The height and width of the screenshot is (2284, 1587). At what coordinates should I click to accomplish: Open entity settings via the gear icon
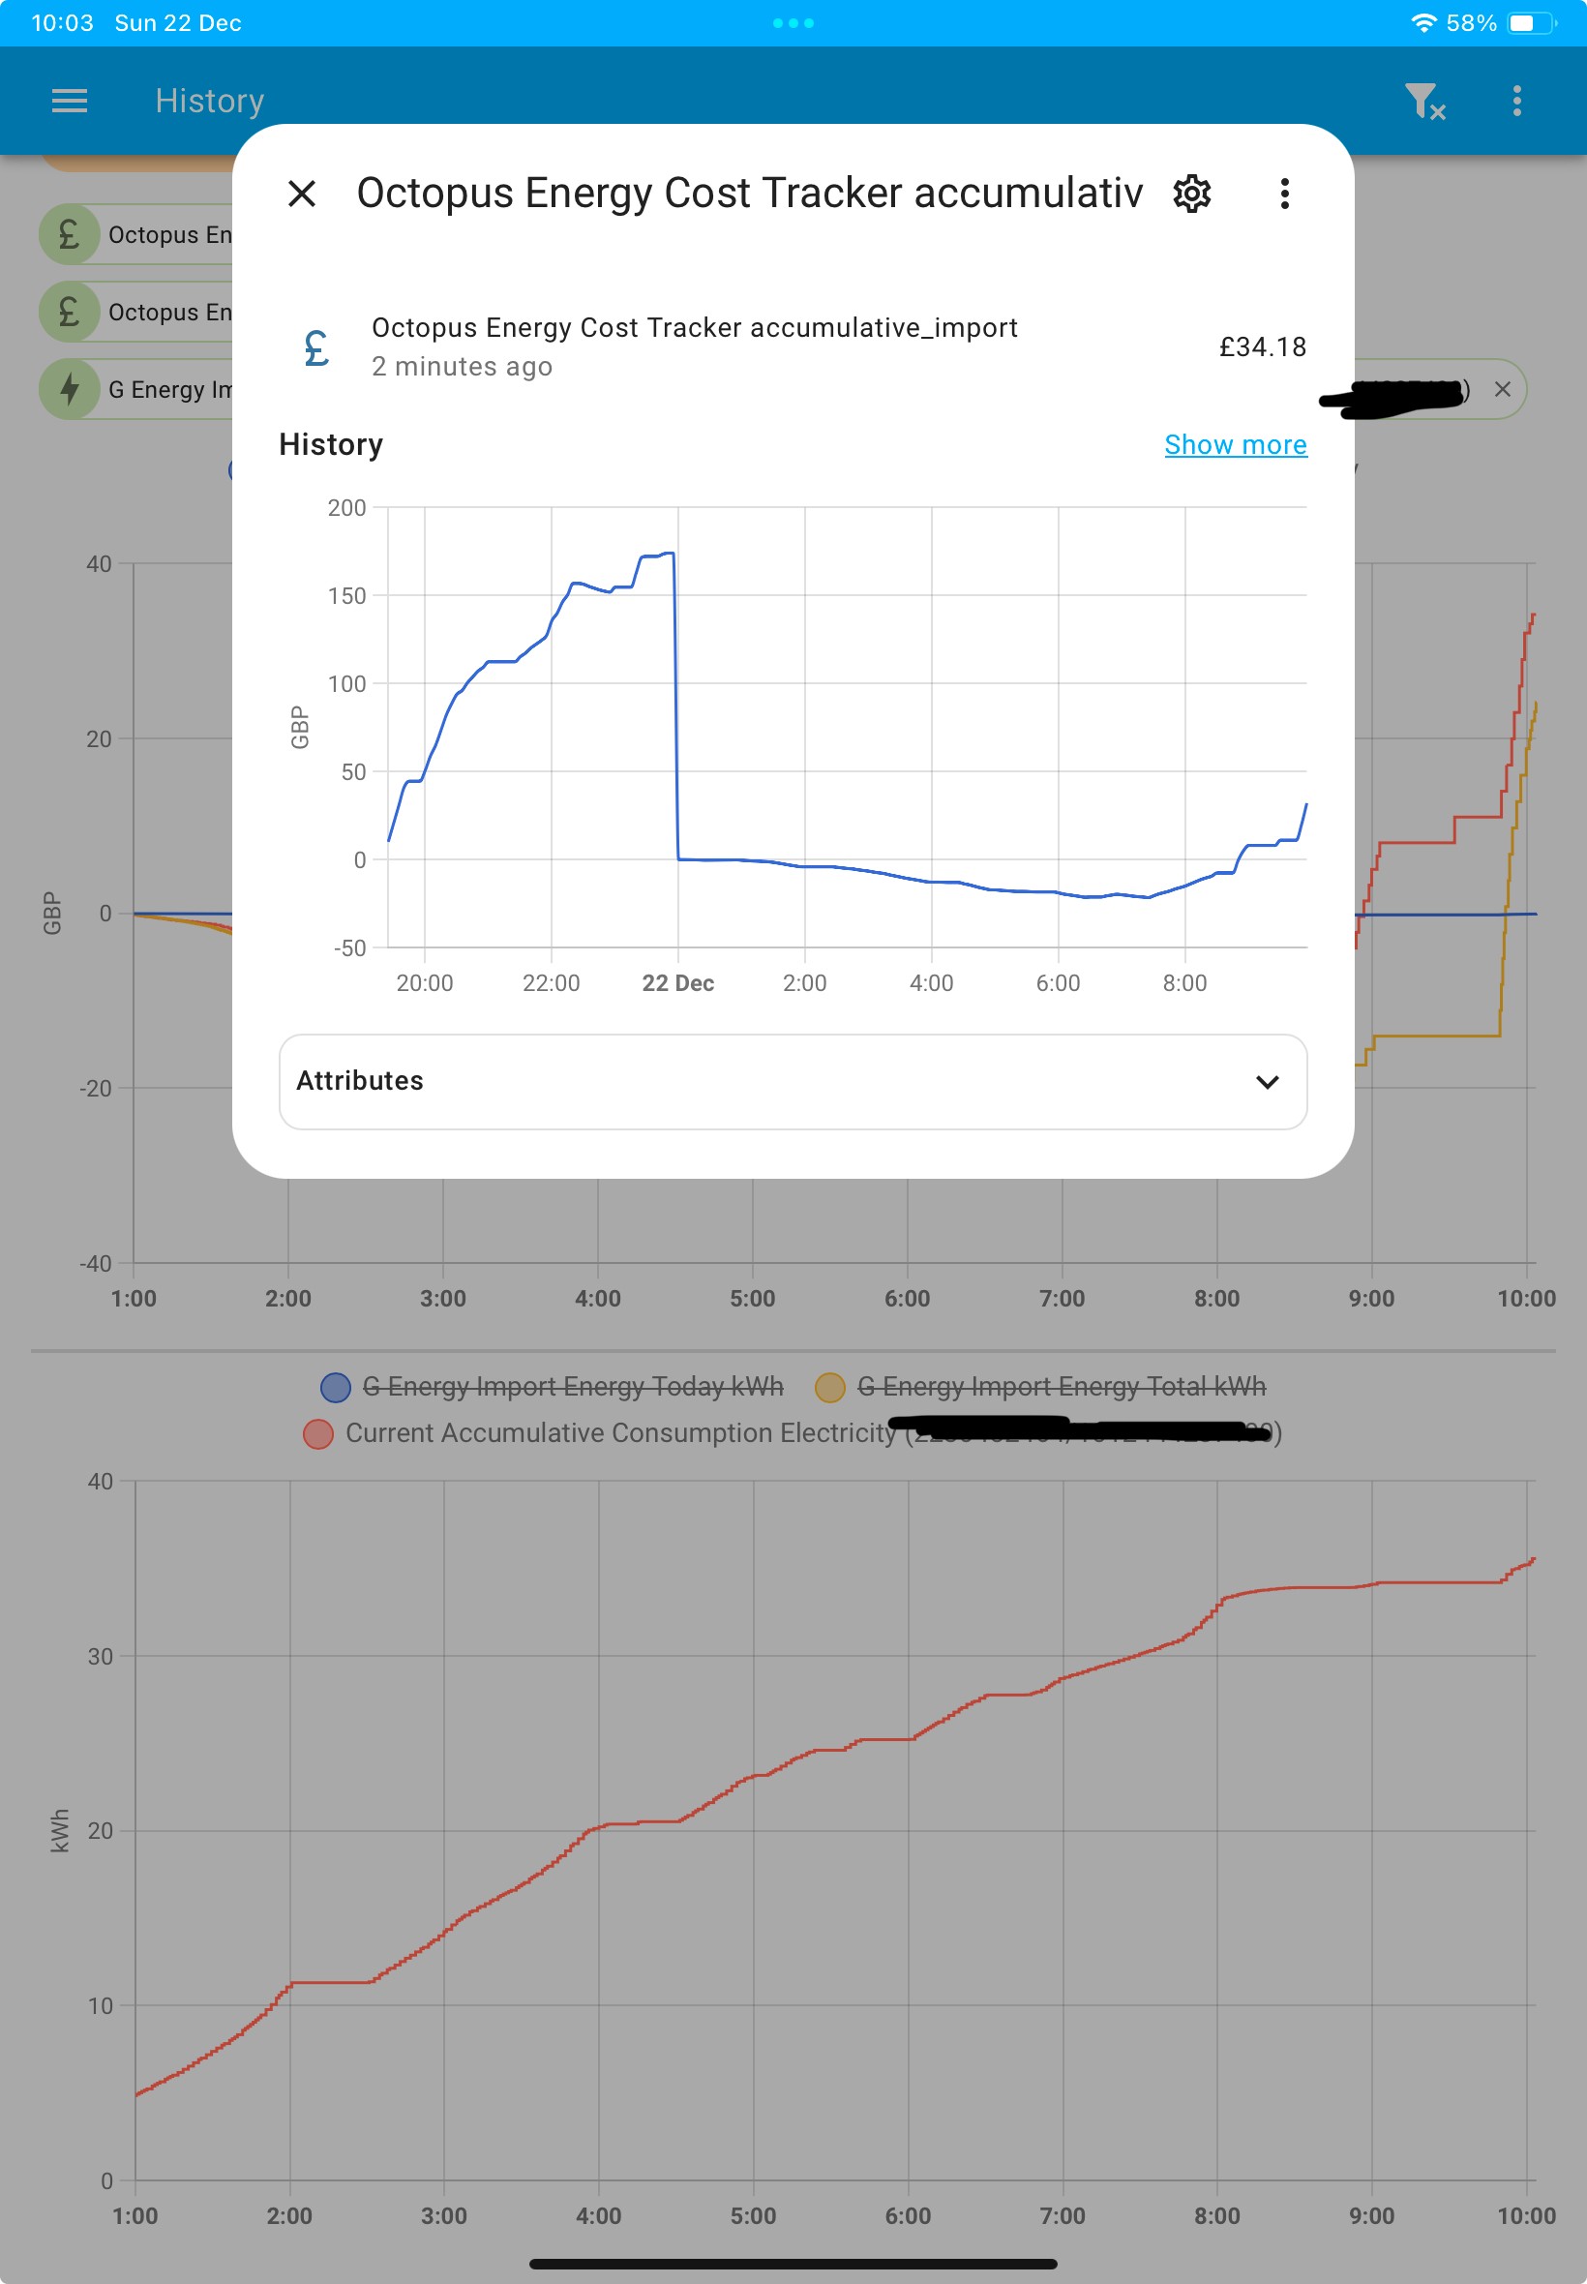pyautogui.click(x=1191, y=193)
